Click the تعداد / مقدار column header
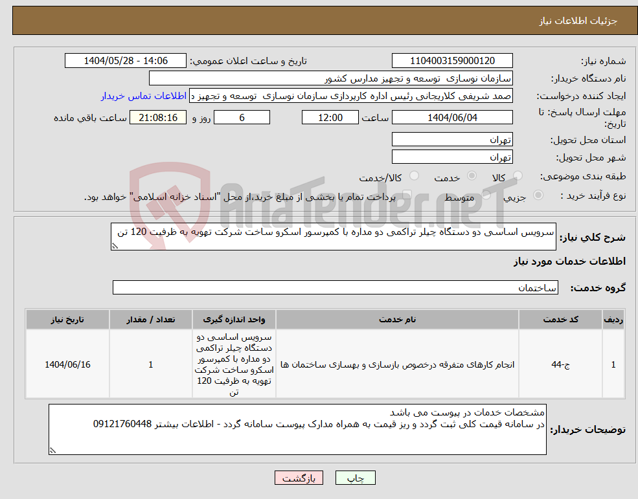638x499 pixels. (150, 320)
